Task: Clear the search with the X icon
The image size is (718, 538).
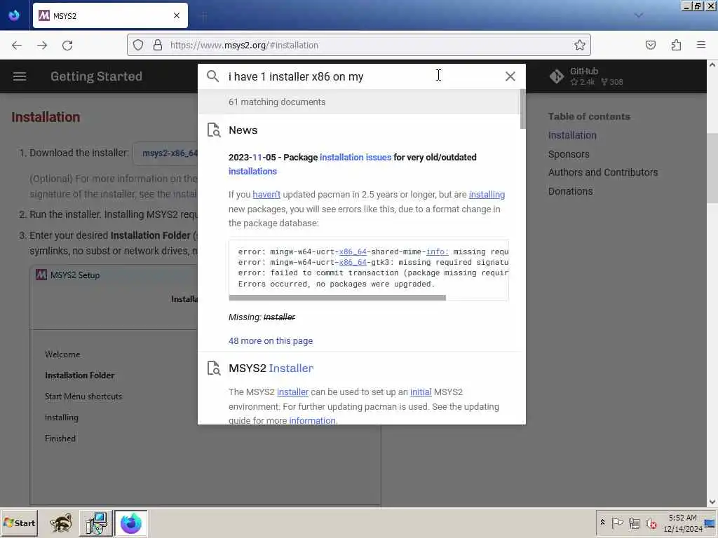Action: pos(510,76)
